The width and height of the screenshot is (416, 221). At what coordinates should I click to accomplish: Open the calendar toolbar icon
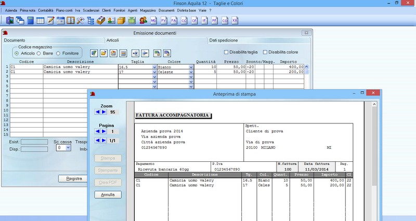[60, 20]
